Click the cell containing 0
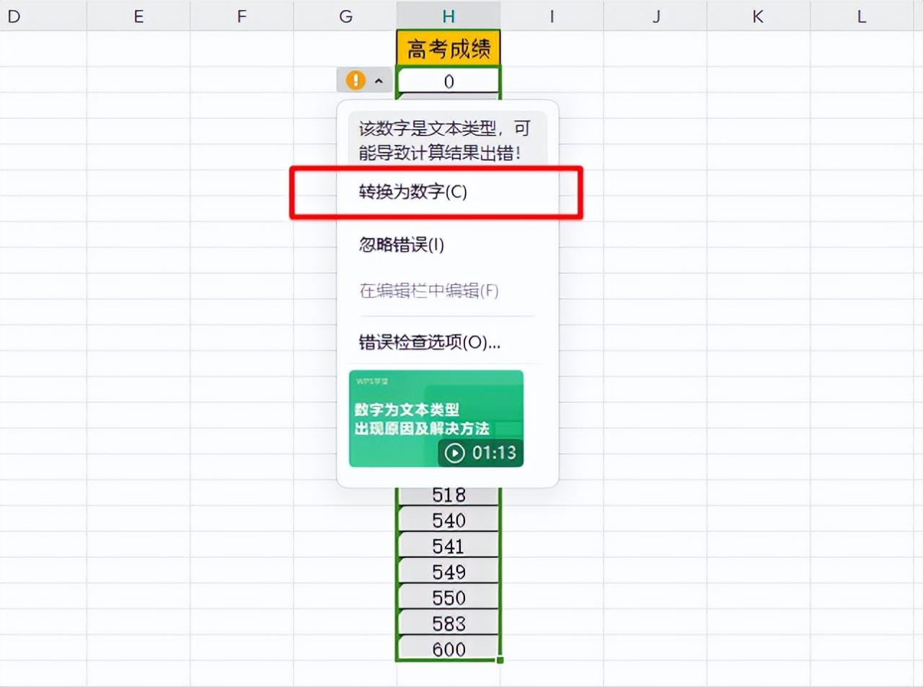 (449, 81)
